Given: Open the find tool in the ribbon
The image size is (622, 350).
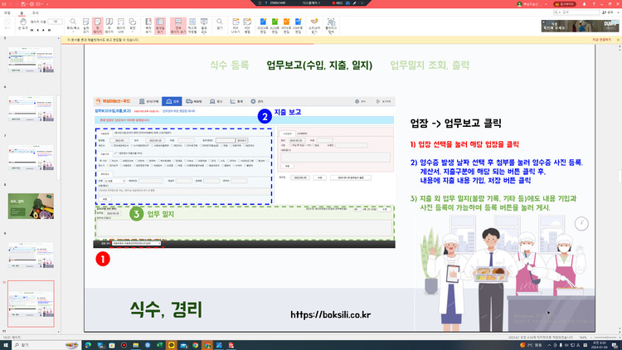Looking at the screenshot, I should tap(220, 25).
